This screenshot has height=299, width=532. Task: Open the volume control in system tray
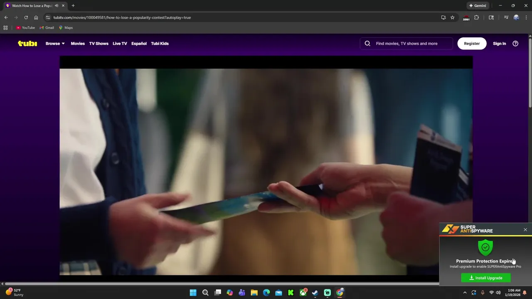point(498,293)
